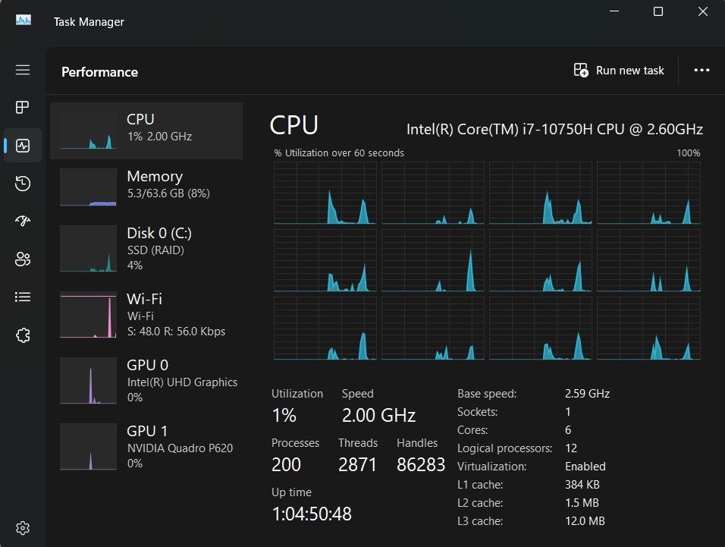Click the L2 cache 1.5 MB value
The image size is (725, 547).
[x=582, y=502]
